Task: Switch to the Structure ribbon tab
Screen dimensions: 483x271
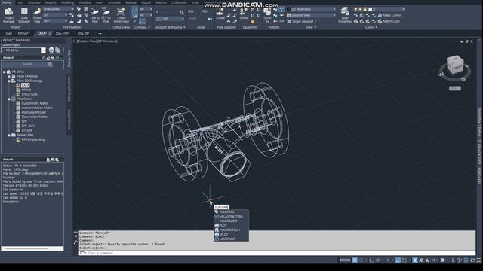Action: point(34,2)
